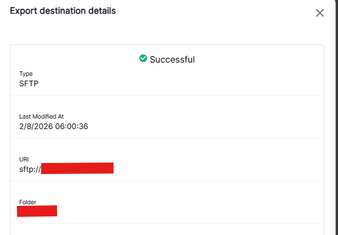Click the Type field label

[x=26, y=74]
